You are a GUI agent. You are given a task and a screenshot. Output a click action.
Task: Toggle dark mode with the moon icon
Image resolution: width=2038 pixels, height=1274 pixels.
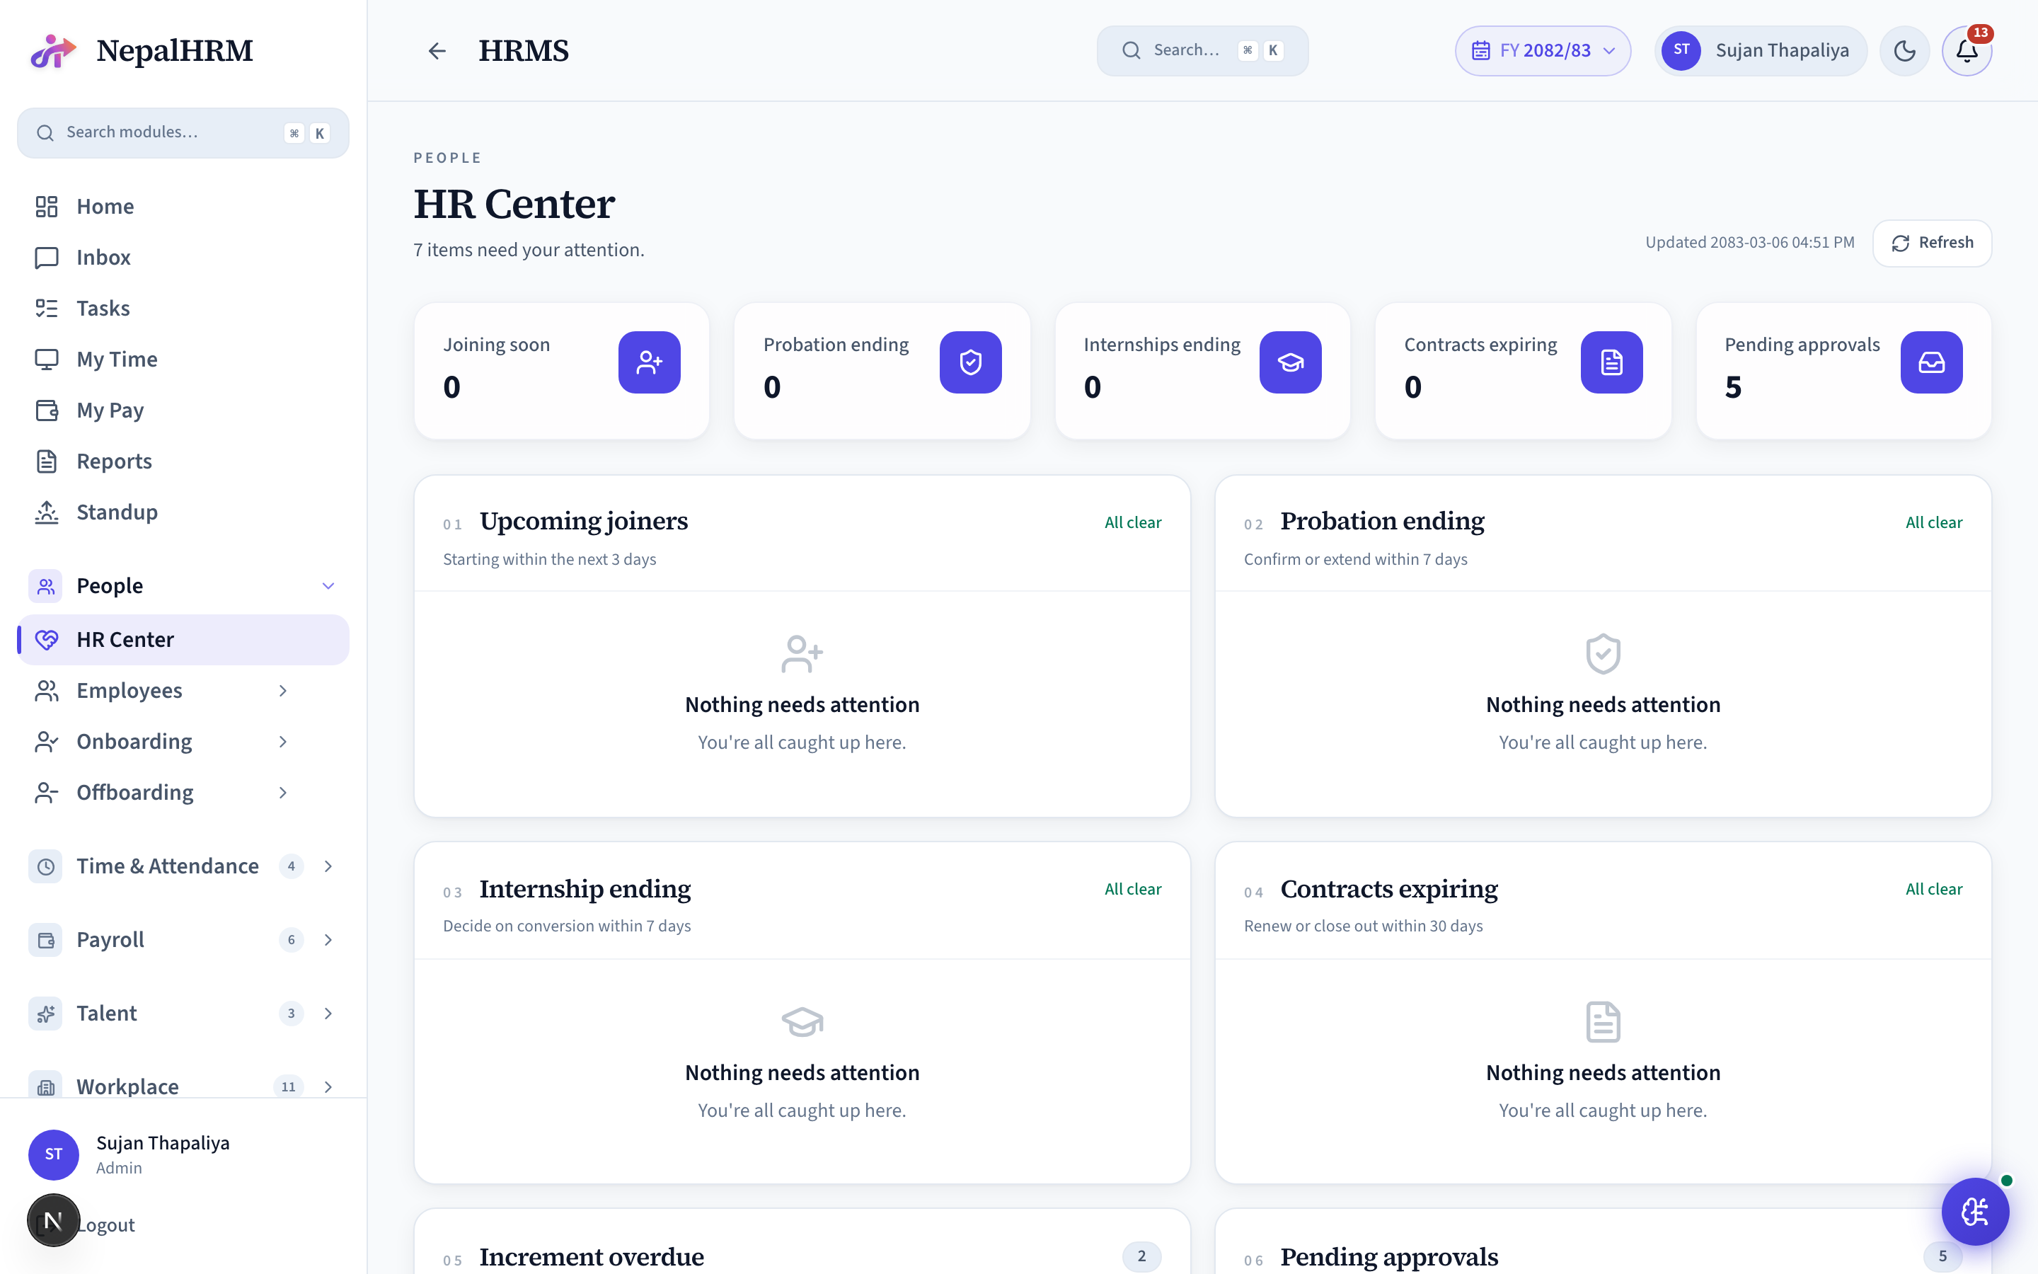tap(1904, 50)
